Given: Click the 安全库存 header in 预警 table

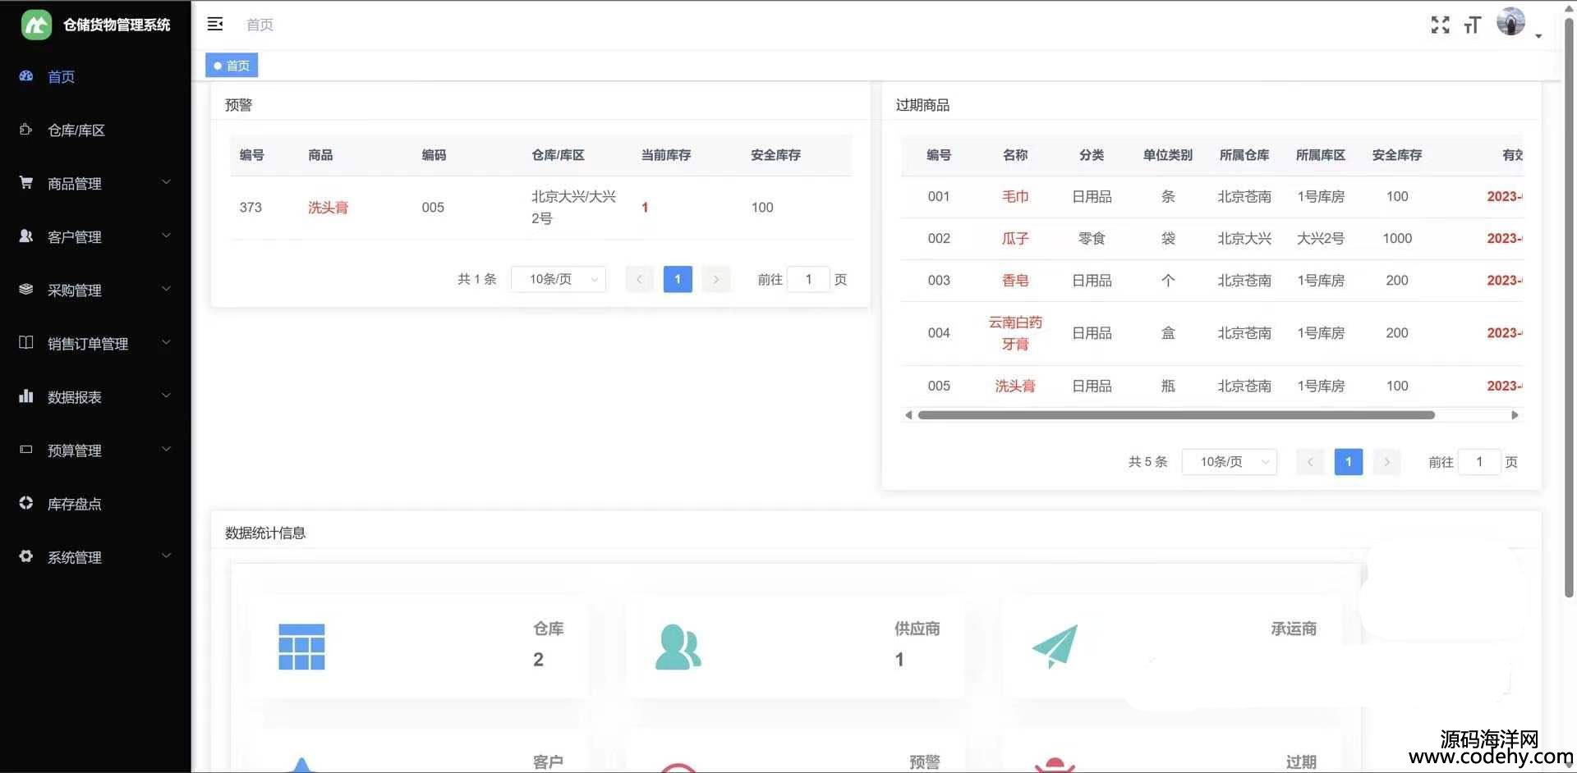Looking at the screenshot, I should pyautogui.click(x=775, y=155).
